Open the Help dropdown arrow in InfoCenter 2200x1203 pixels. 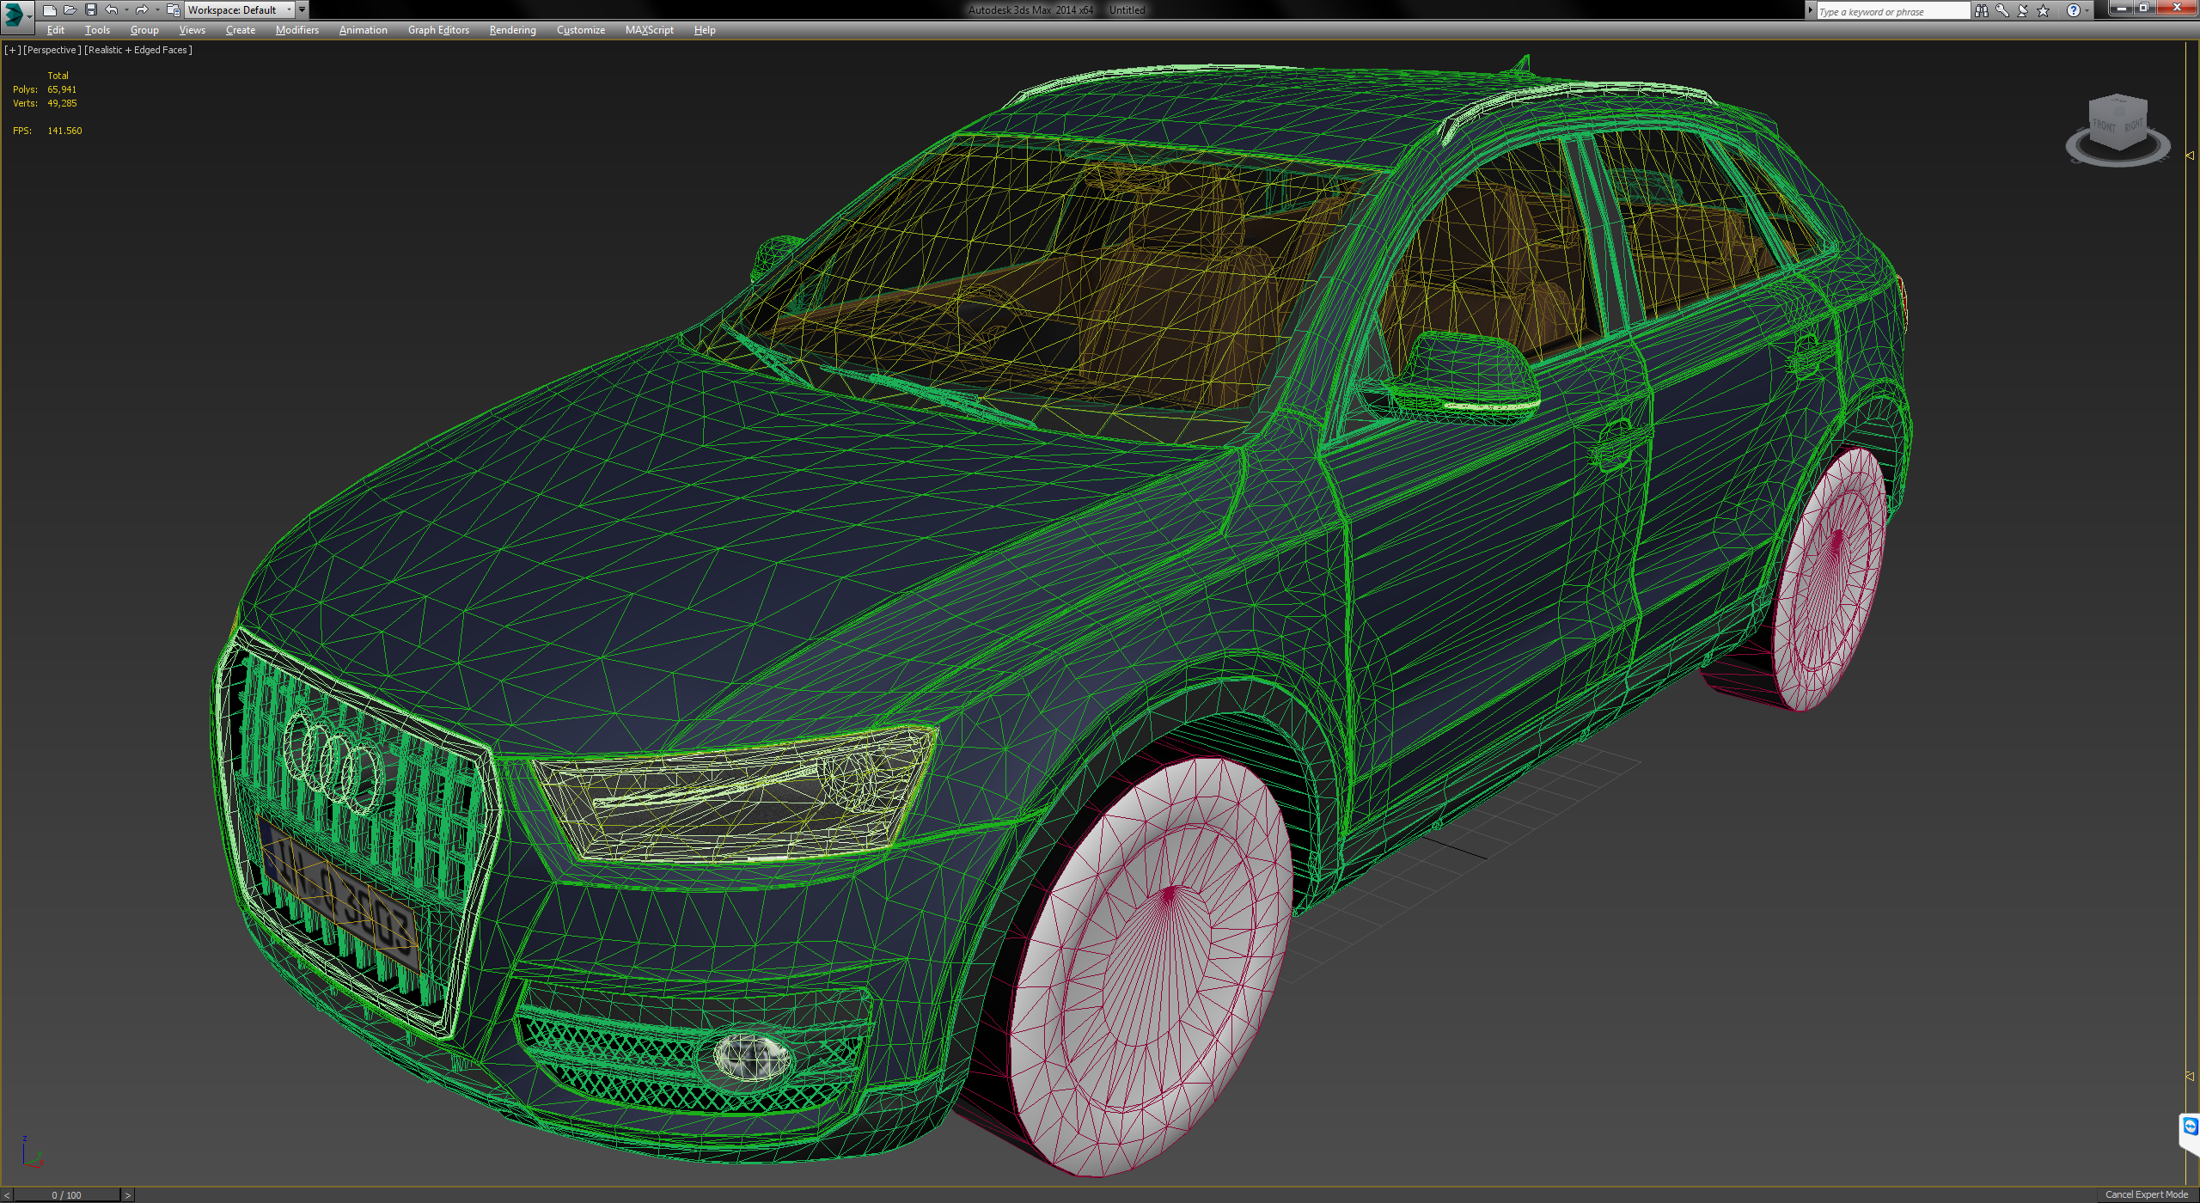[x=2088, y=10]
